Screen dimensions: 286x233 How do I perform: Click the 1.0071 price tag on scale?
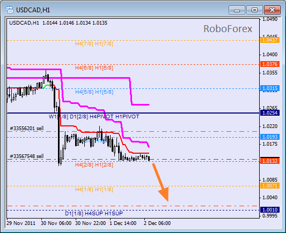tap(270, 186)
